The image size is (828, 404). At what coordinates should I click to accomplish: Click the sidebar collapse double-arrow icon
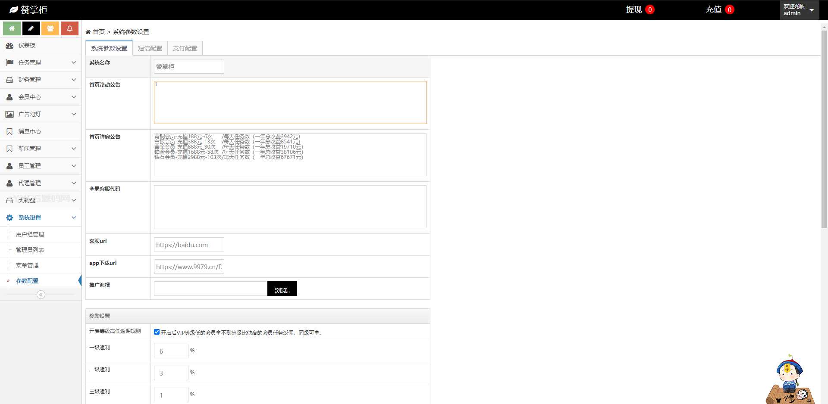41,295
